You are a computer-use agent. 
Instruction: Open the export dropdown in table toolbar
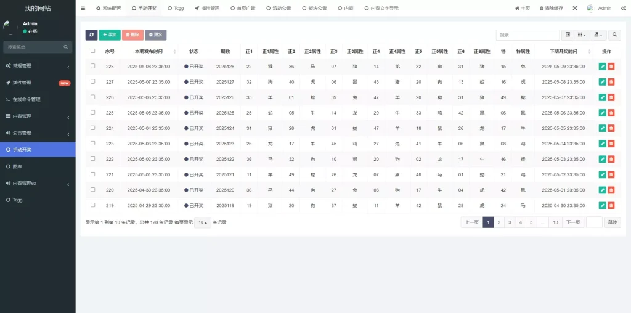598,35
